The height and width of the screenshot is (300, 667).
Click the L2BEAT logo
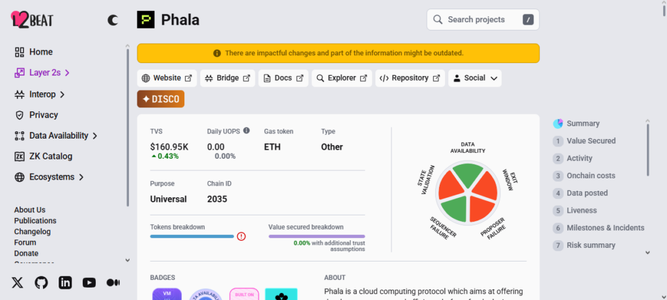tap(32, 20)
